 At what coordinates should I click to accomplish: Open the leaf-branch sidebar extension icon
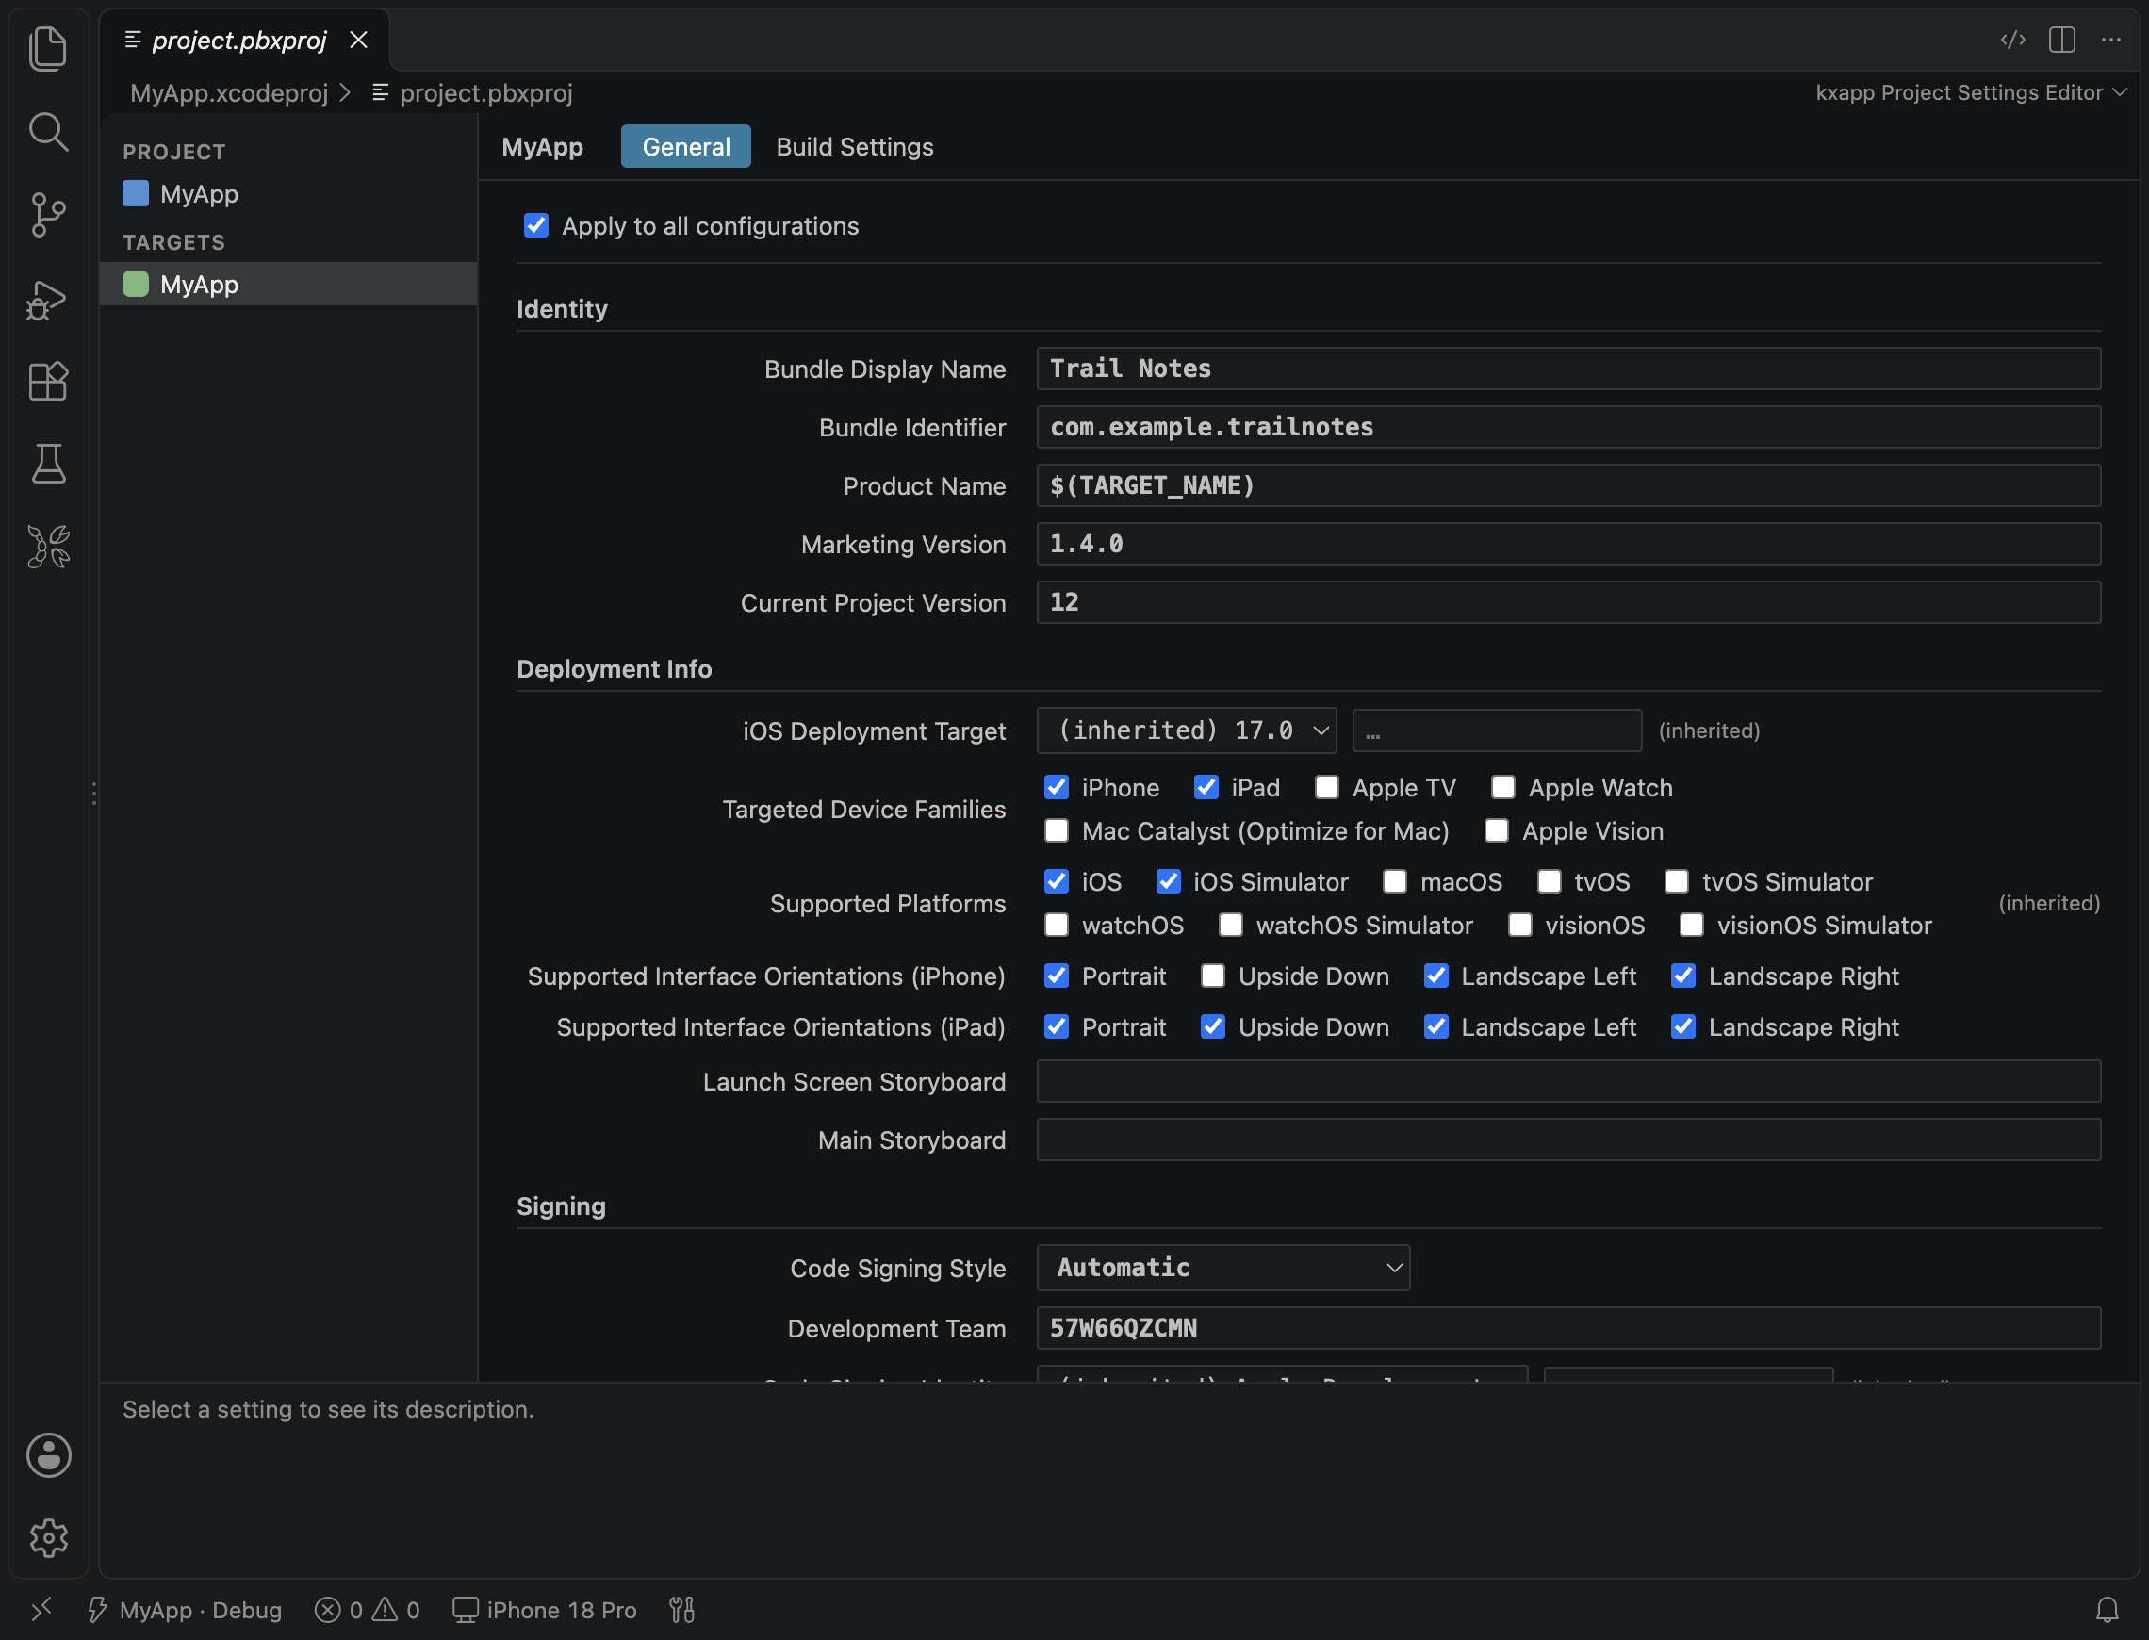pyautogui.click(x=48, y=547)
